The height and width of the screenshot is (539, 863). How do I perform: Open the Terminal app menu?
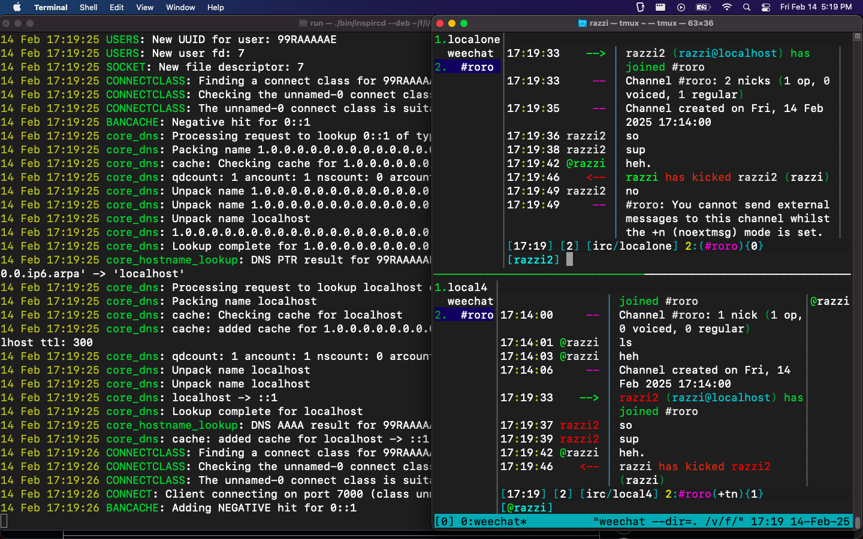50,7
